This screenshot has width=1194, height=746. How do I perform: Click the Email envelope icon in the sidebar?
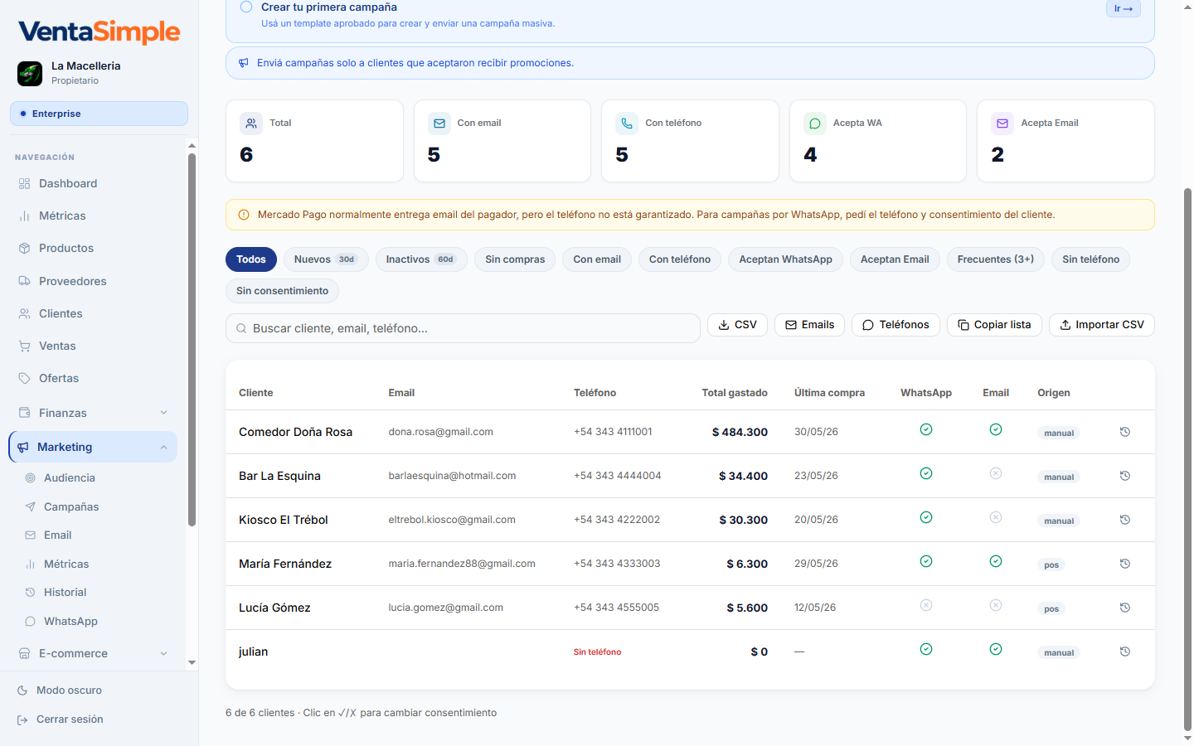(x=31, y=535)
